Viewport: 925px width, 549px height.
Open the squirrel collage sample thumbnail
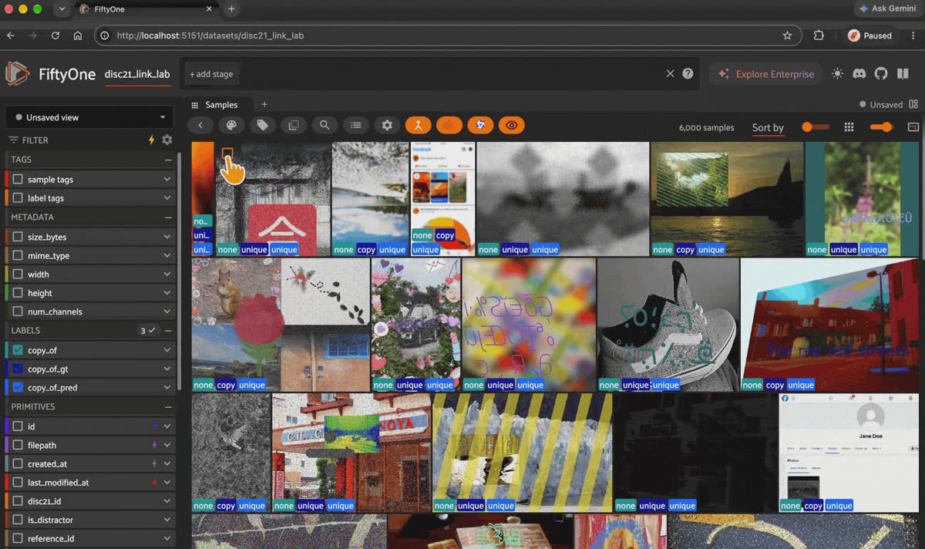tap(281, 325)
